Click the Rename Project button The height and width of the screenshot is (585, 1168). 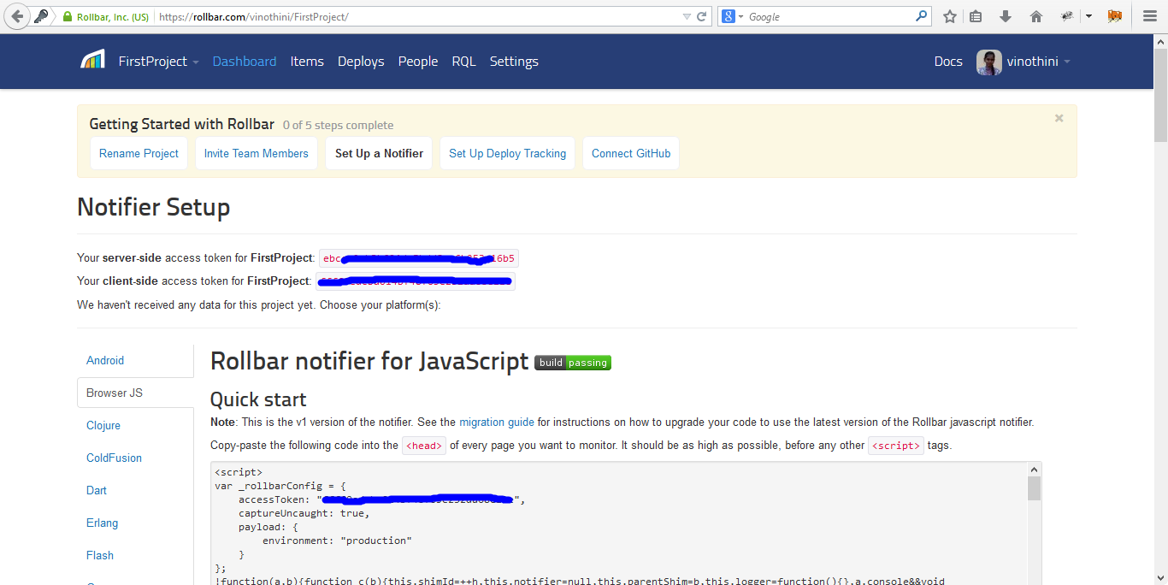pos(139,153)
